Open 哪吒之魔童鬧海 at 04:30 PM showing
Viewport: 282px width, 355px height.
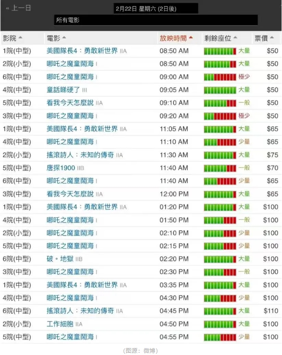pos(70,298)
